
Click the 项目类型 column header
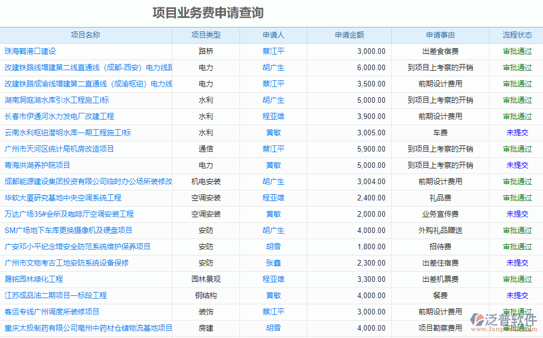click(206, 35)
